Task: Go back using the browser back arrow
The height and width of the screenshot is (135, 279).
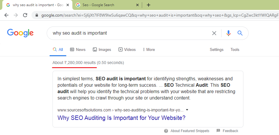Action: [x=6, y=15]
